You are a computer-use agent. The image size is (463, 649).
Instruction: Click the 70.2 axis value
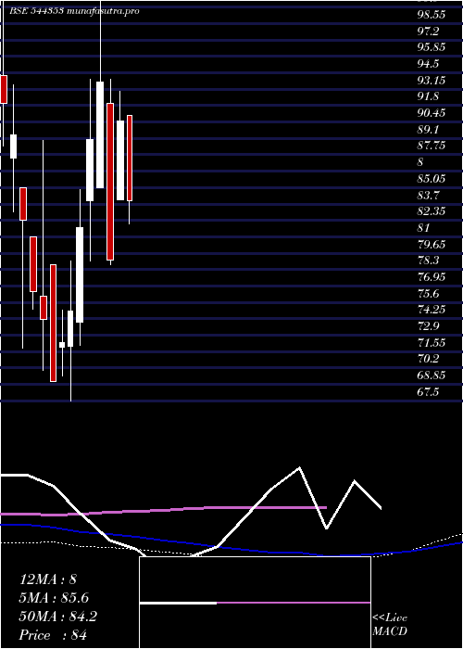click(x=428, y=359)
